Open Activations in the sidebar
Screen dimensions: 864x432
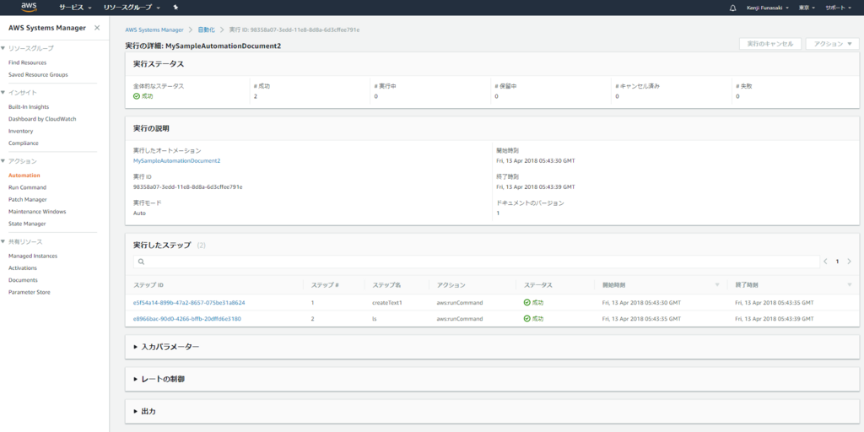23,268
